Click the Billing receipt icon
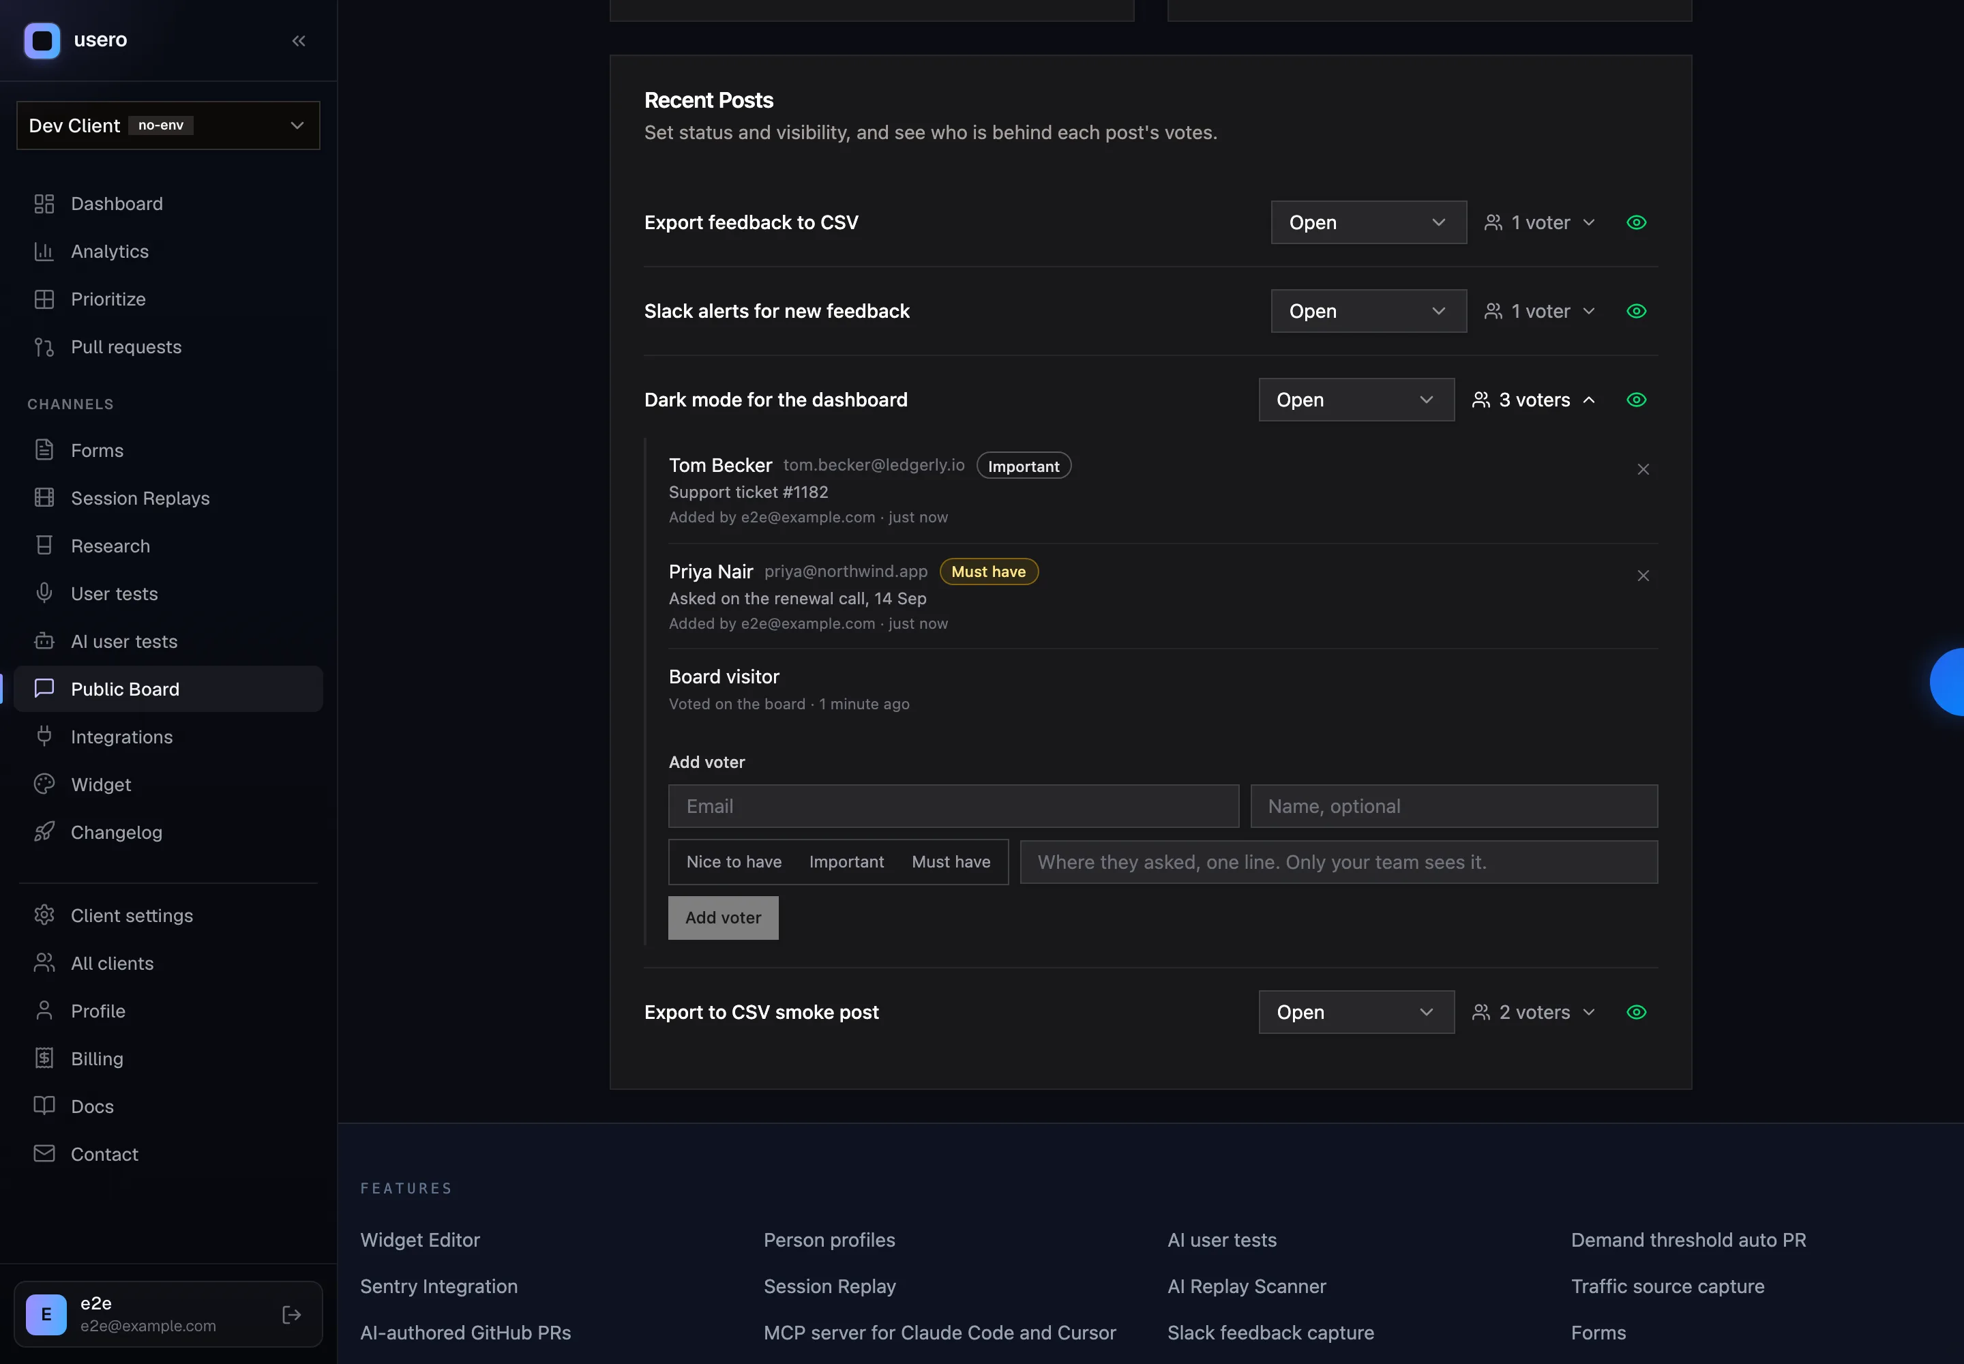The height and width of the screenshot is (1364, 1964). tap(44, 1059)
